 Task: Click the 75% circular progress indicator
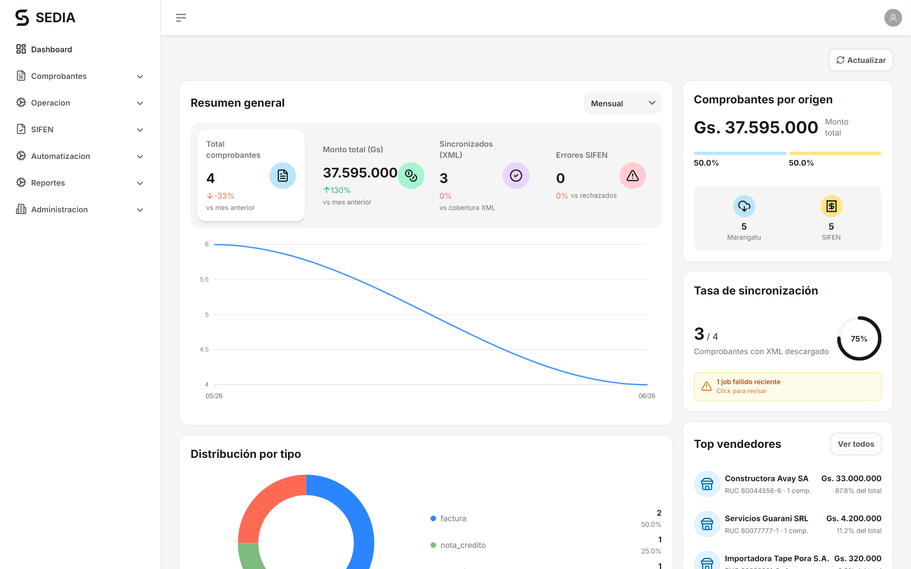tap(859, 338)
